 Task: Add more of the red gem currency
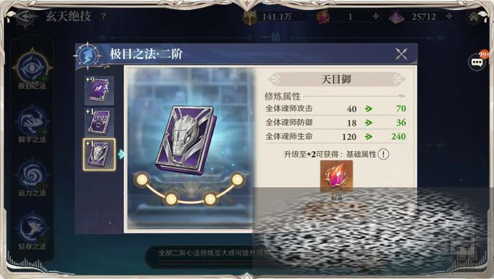pos(376,16)
